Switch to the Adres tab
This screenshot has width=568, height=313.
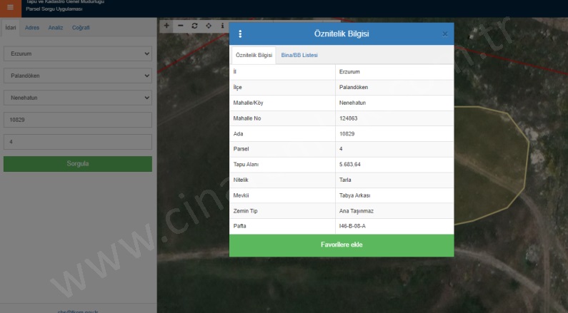[32, 28]
